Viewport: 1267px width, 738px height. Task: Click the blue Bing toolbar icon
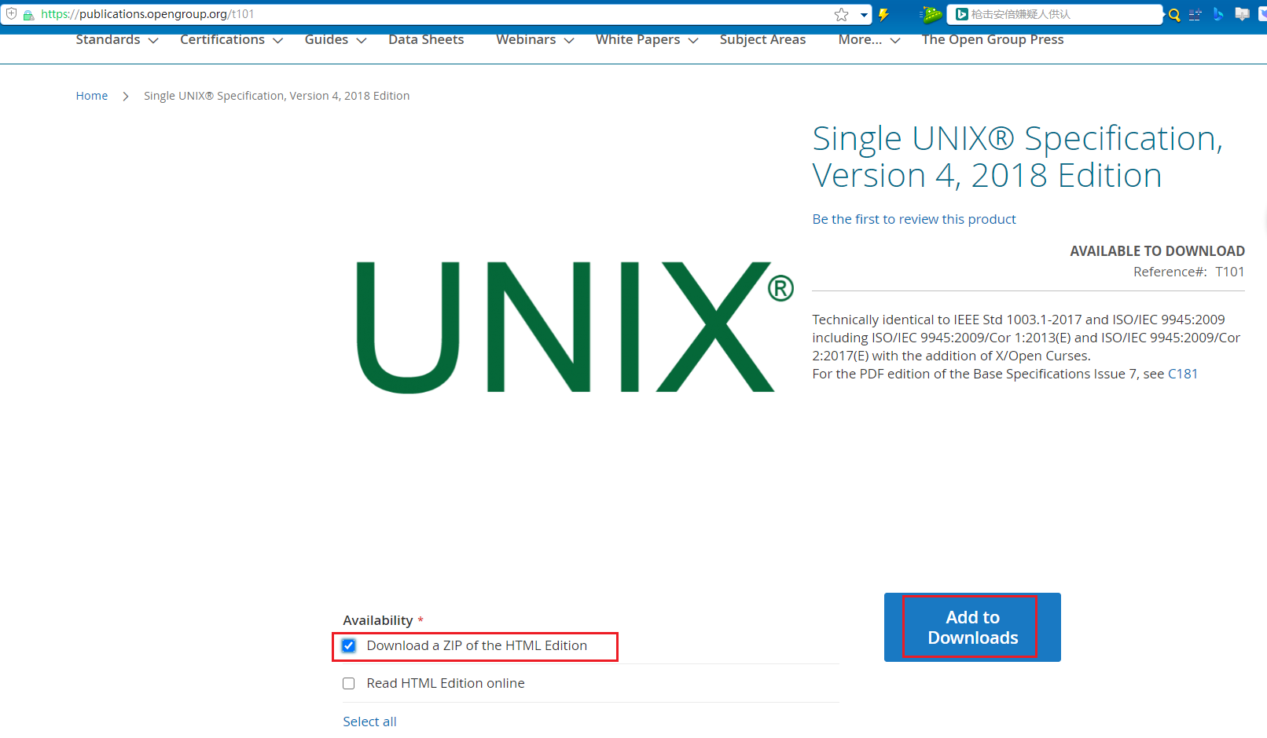(1218, 14)
